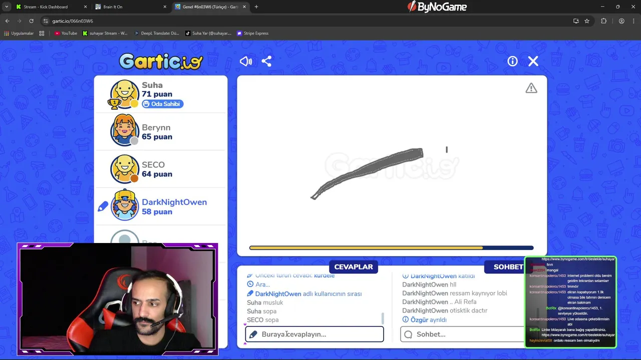The image size is (641, 360).
Task: Open the DeepL Translate bookmark
Action: [x=157, y=33]
